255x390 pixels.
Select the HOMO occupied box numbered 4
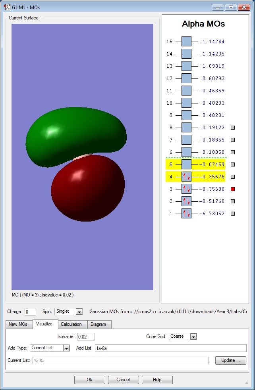tap(186, 177)
